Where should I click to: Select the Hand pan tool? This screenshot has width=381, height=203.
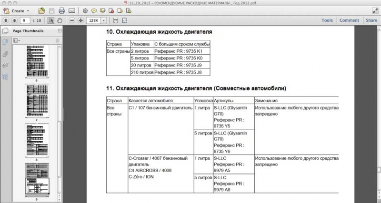pyautogui.click(x=60, y=20)
